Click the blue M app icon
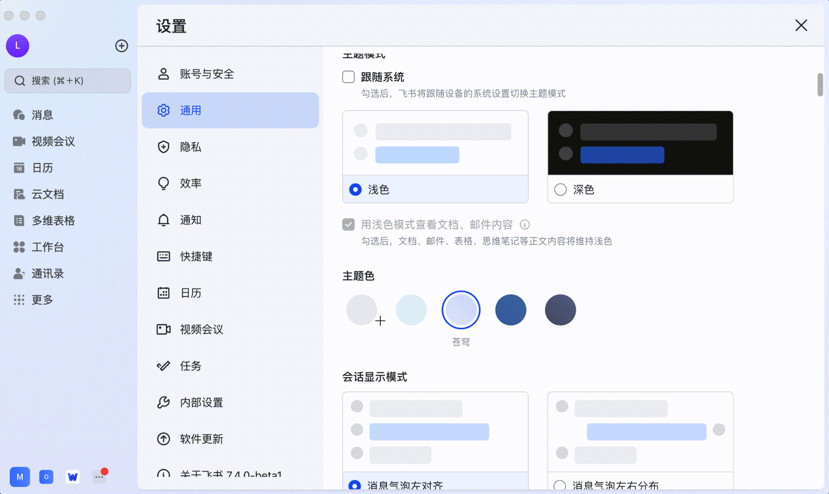 [x=20, y=477]
